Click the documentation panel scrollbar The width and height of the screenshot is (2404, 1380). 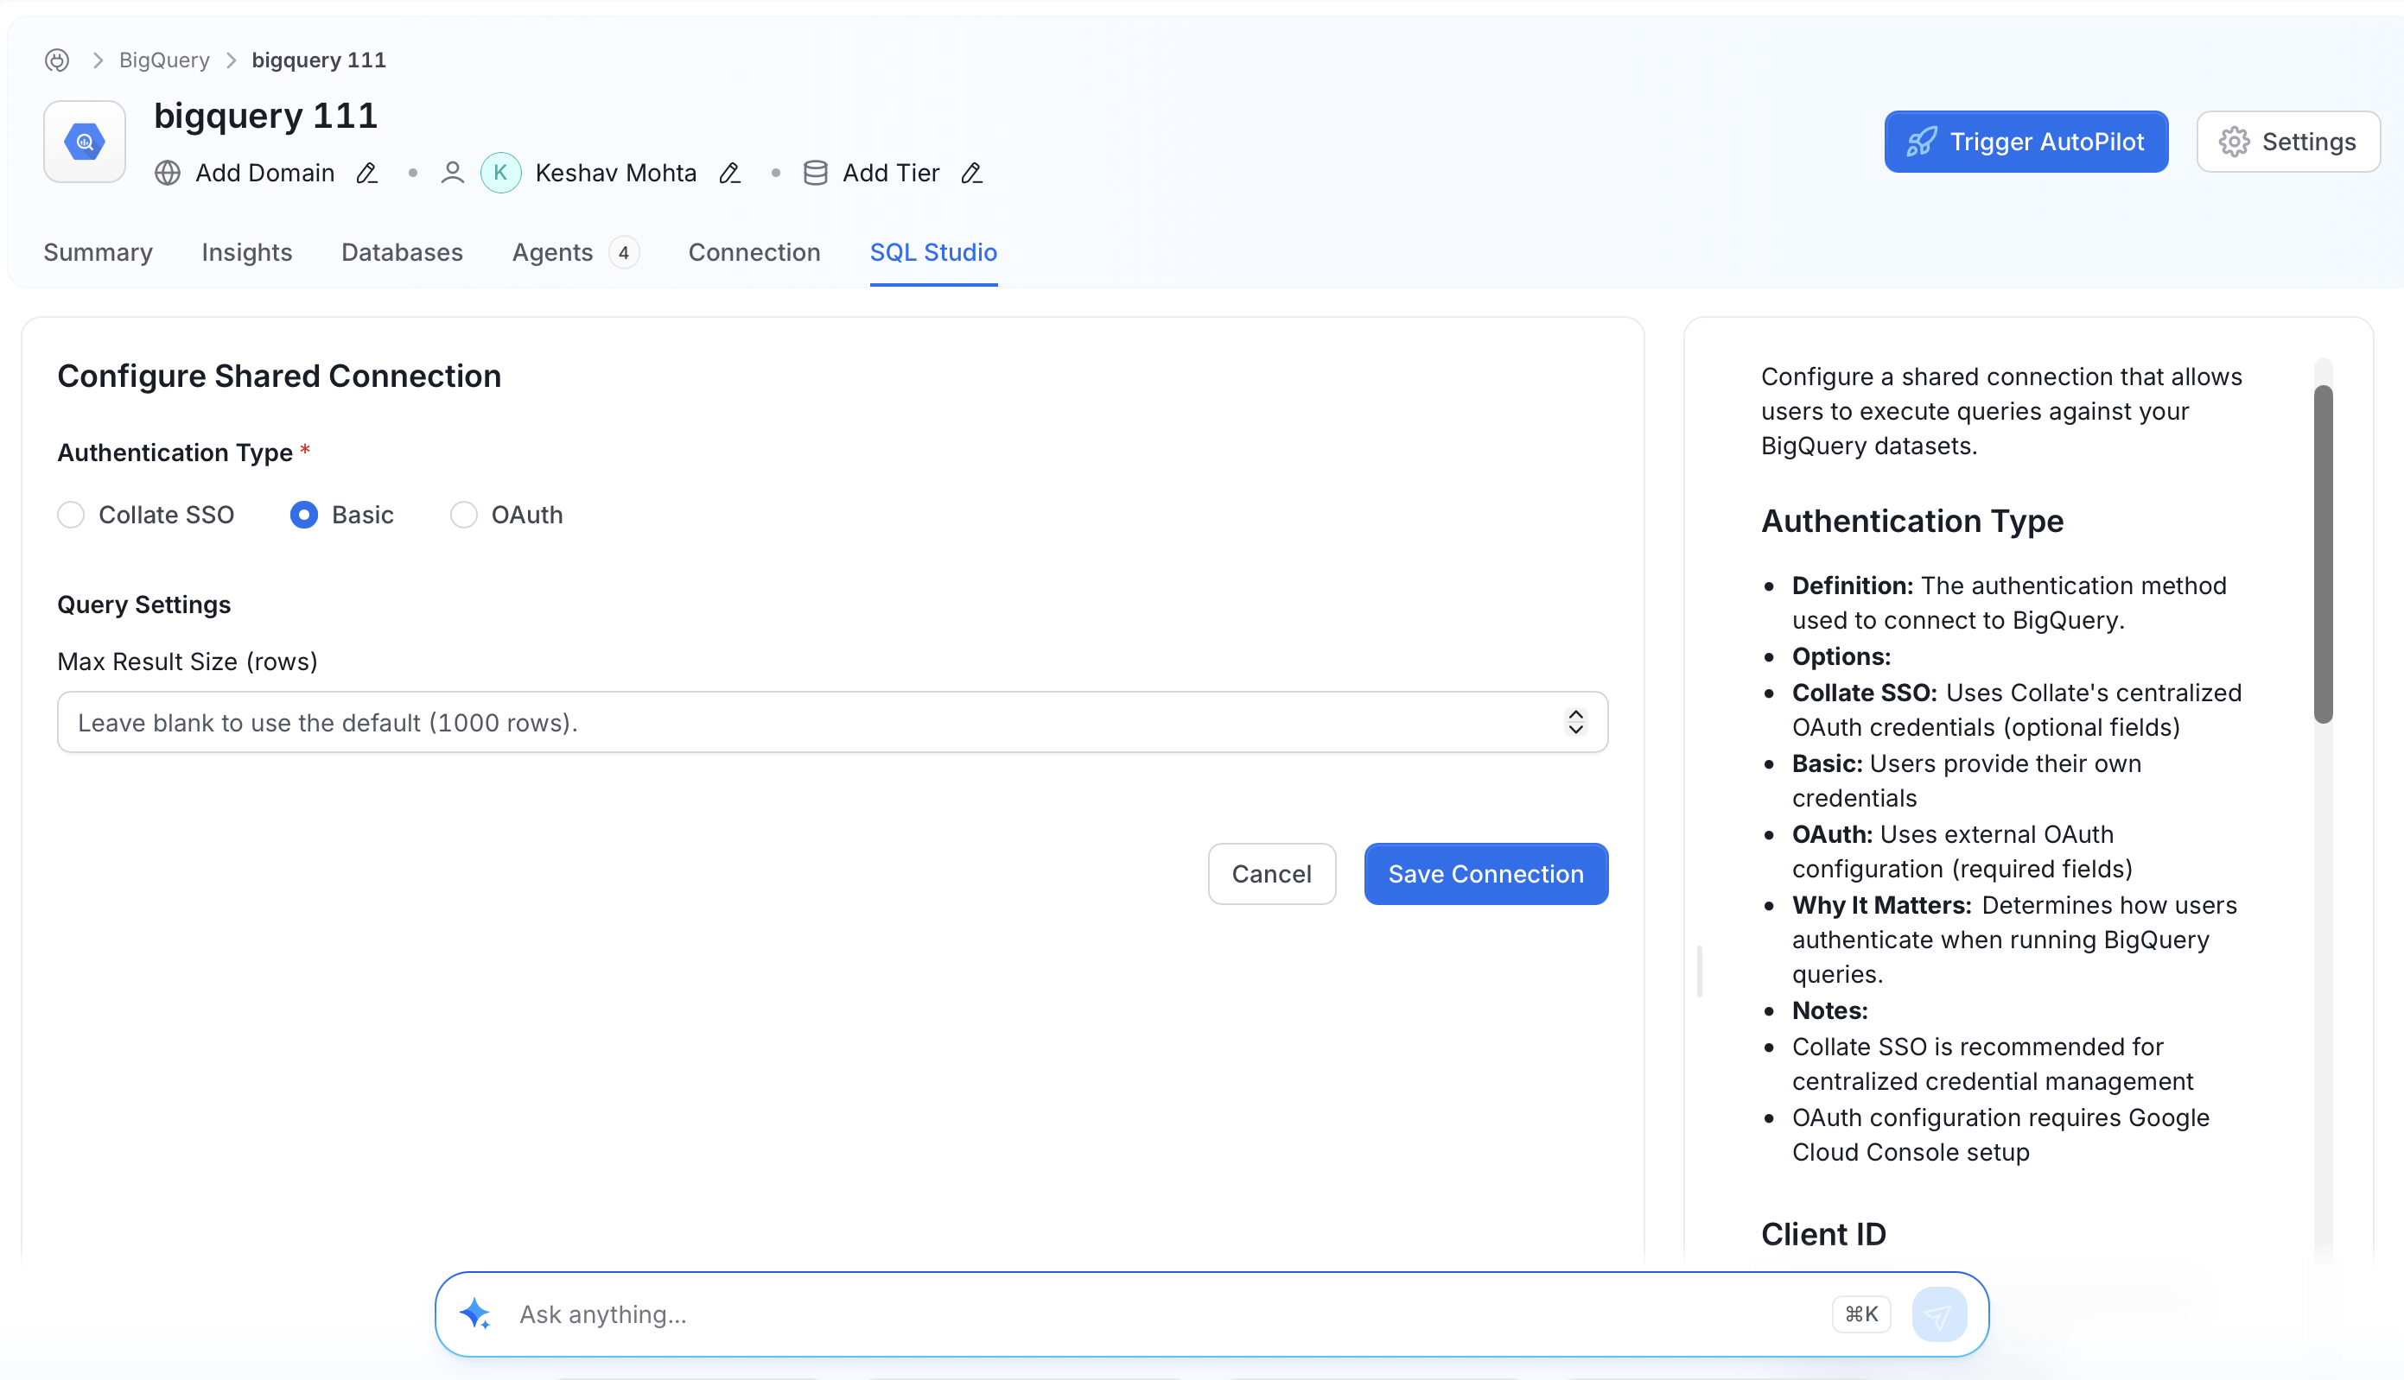(2324, 554)
